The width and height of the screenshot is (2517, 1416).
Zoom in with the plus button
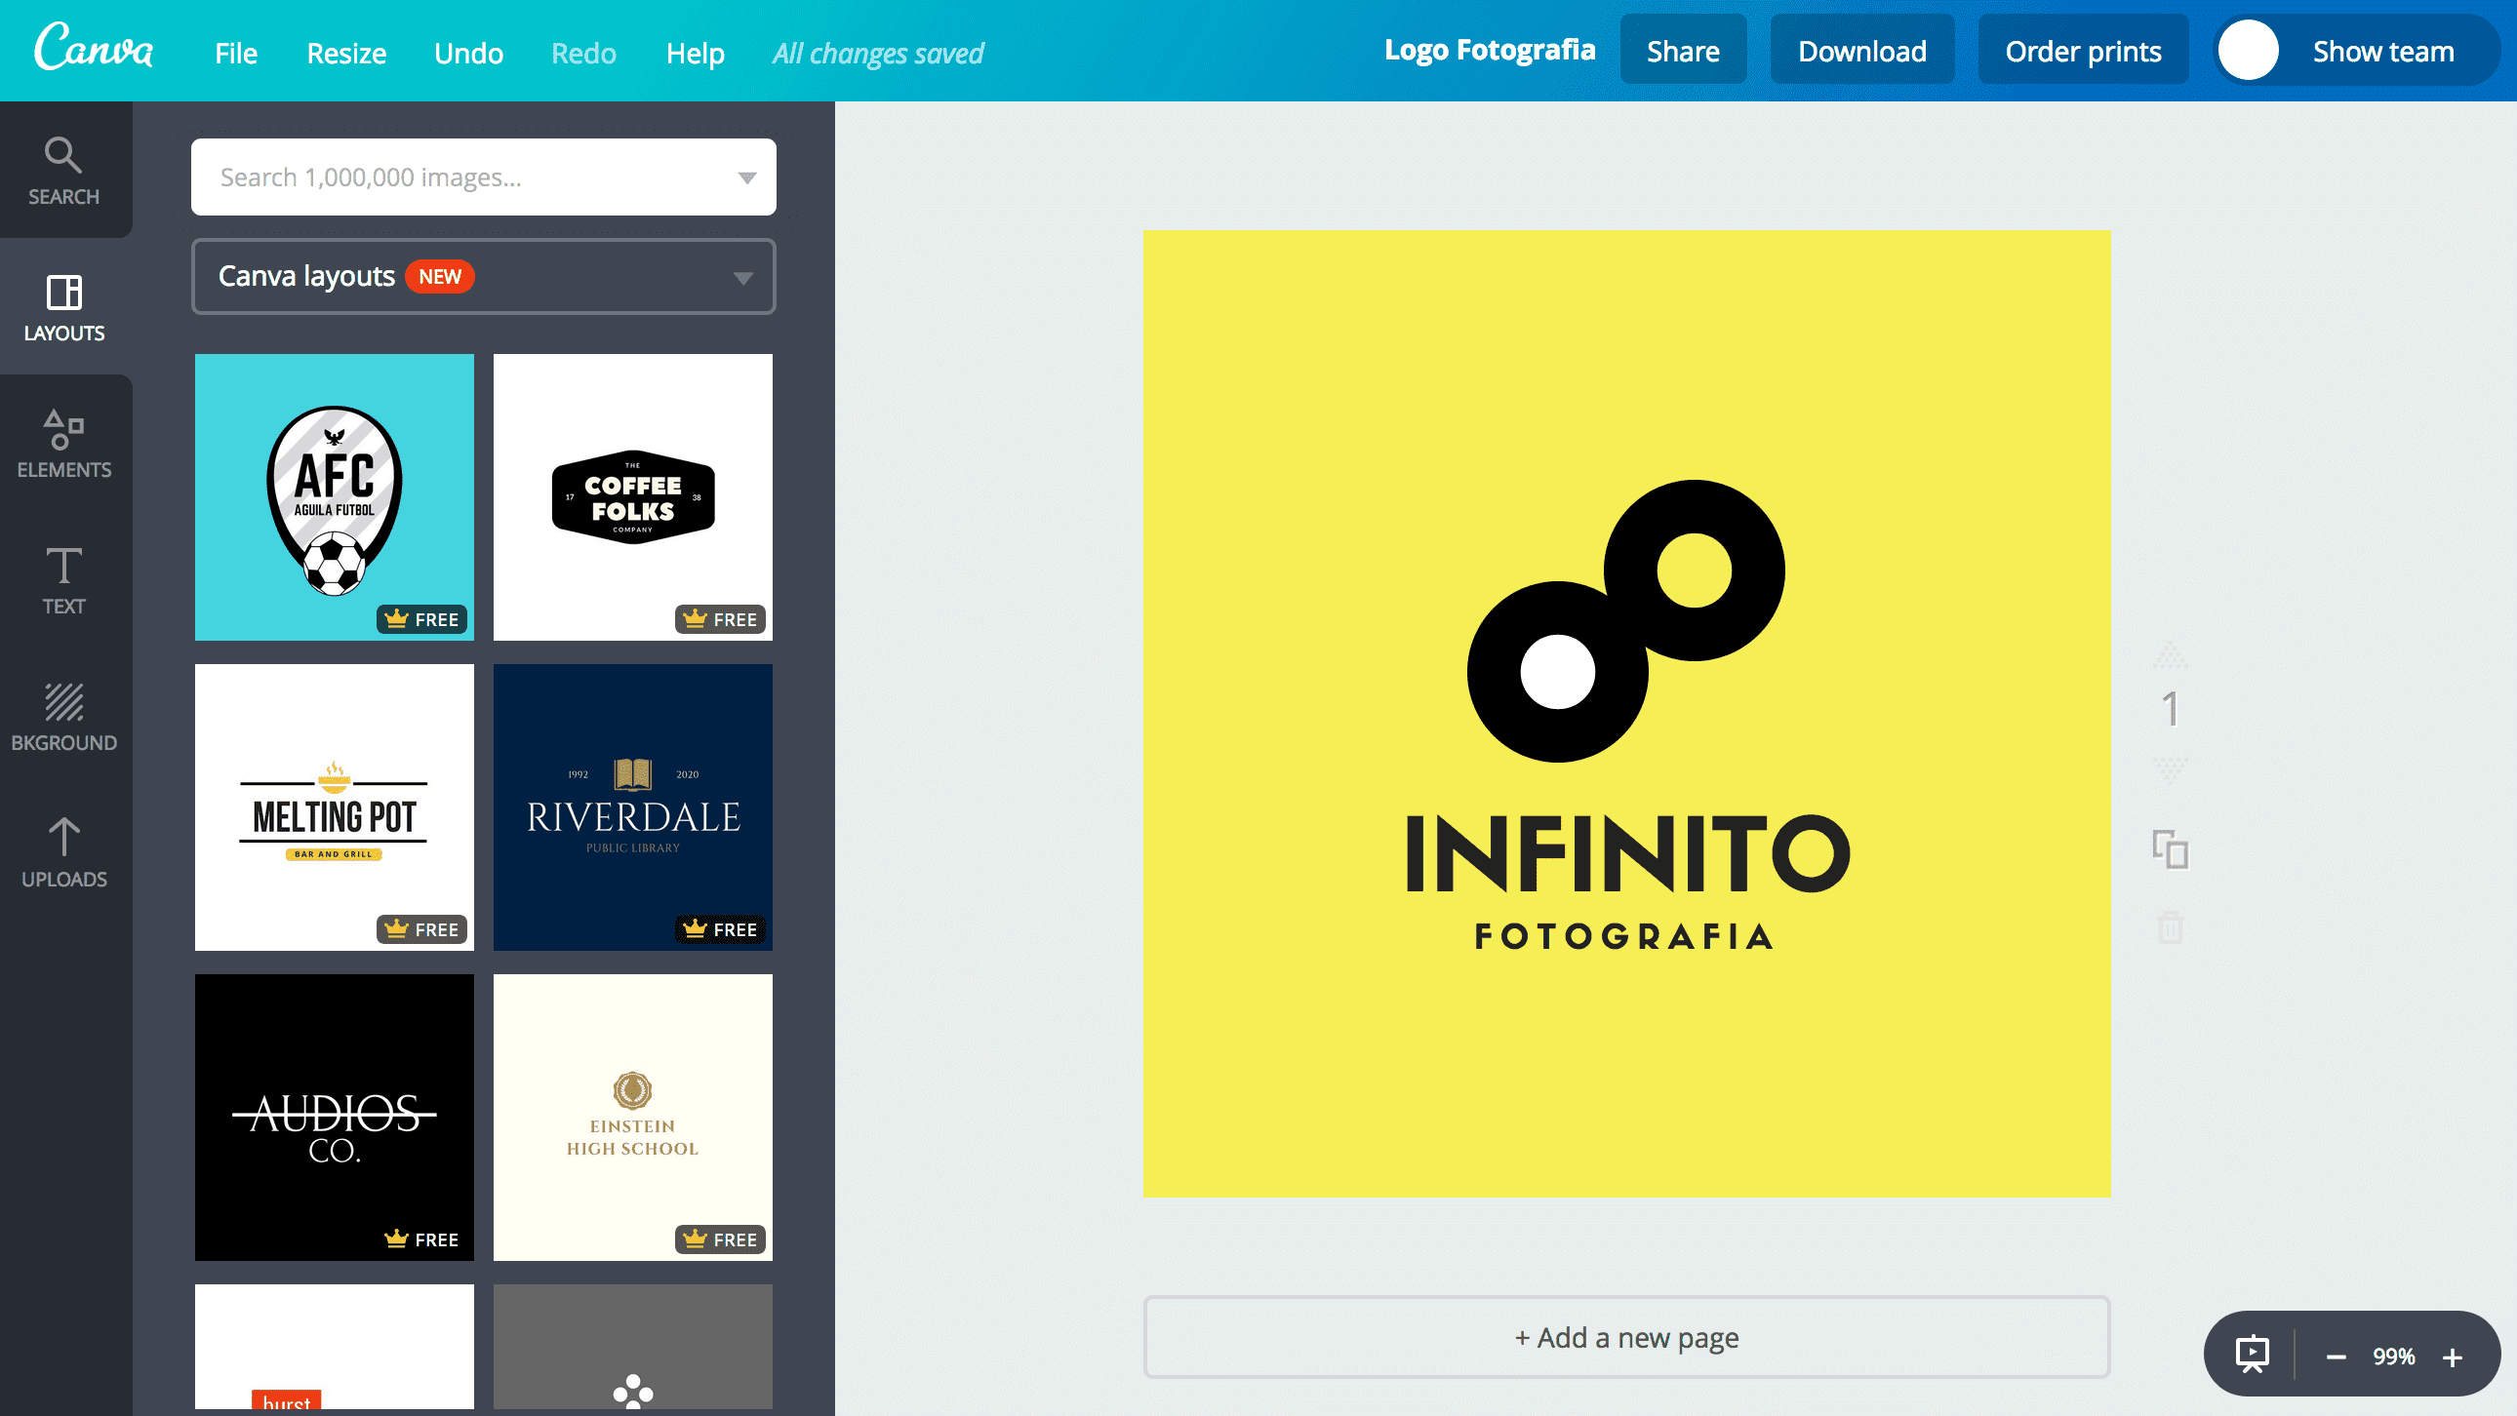(2453, 1357)
